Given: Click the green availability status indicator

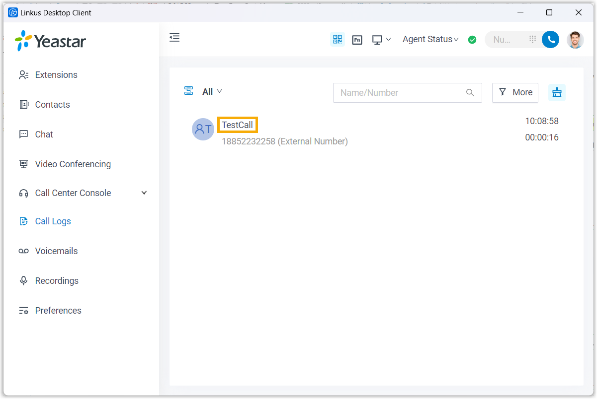Looking at the screenshot, I should point(472,40).
